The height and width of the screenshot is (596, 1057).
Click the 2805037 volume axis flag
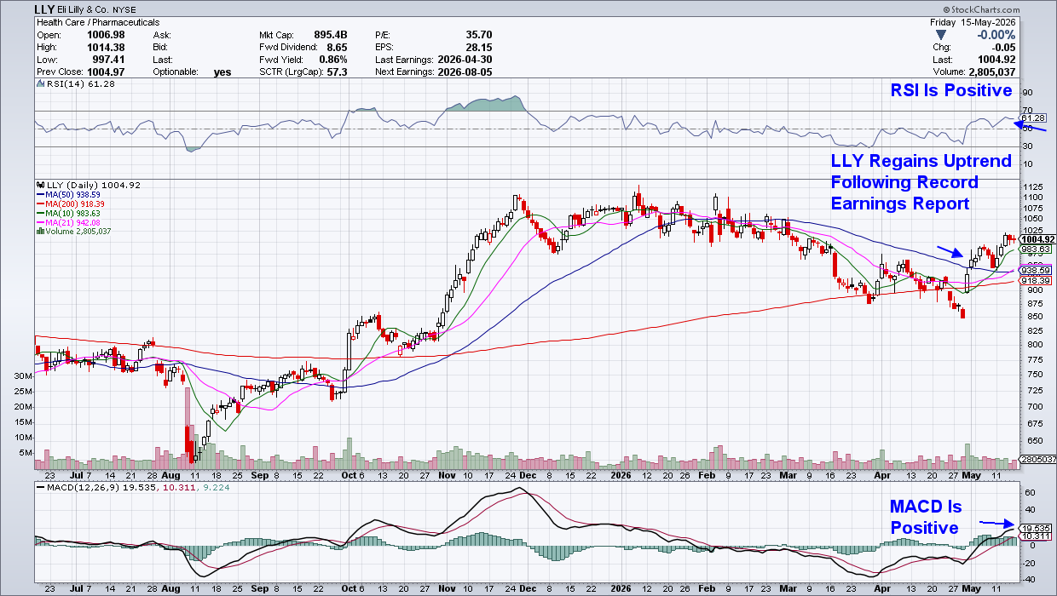1038,460
